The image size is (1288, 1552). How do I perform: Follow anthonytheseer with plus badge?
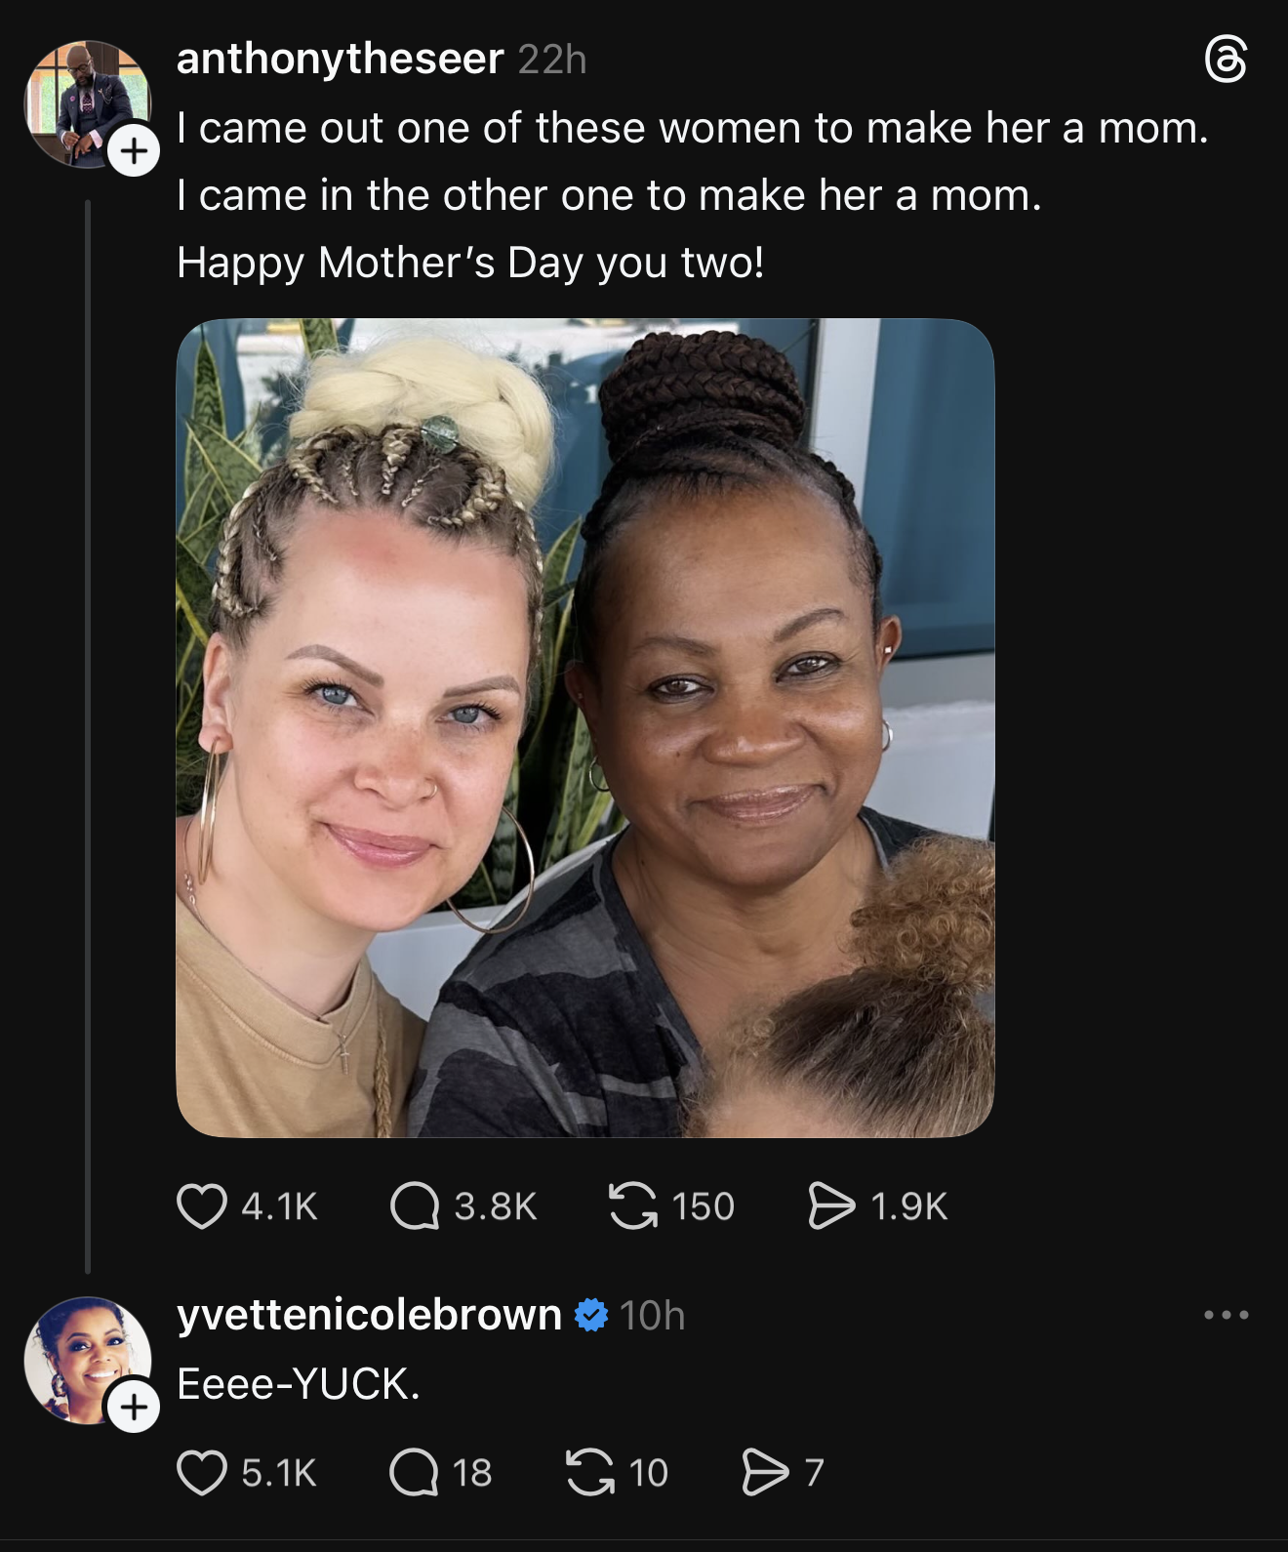pyautogui.click(x=134, y=150)
